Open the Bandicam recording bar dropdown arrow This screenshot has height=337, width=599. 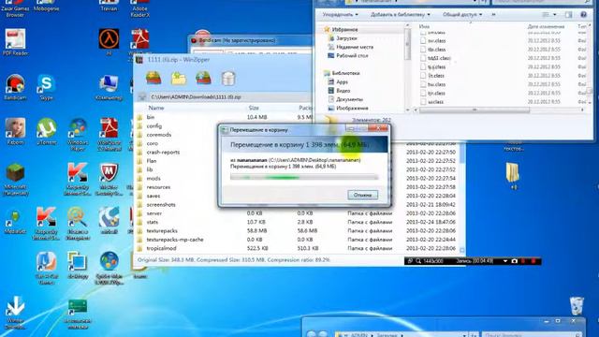(505, 261)
